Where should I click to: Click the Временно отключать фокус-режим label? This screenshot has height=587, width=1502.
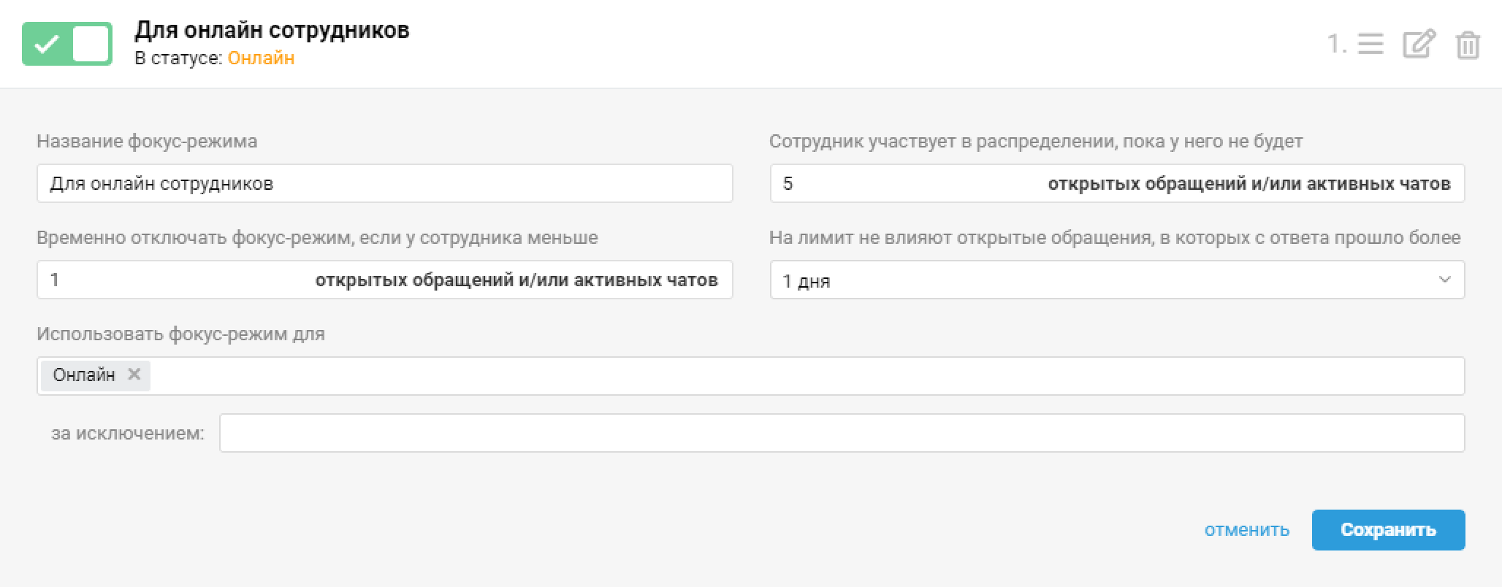click(317, 238)
